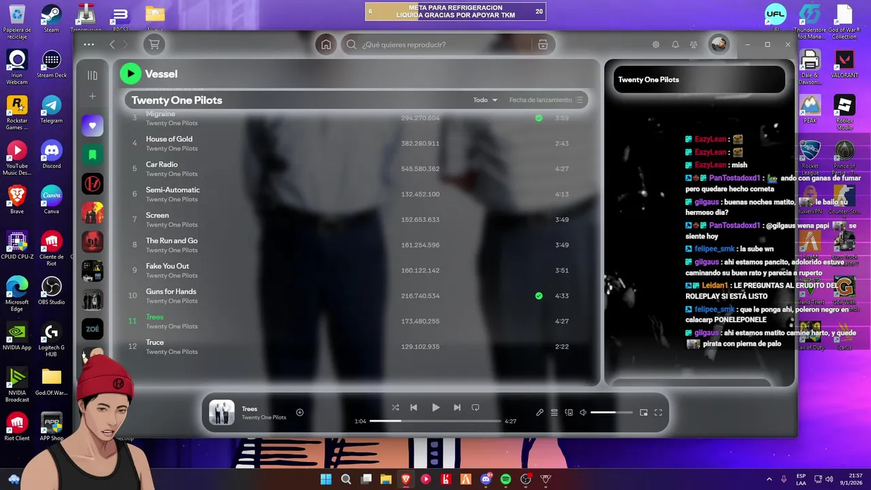Open now-playing Trees album cover
Viewport: 871px width, 490px height.
coord(221,412)
